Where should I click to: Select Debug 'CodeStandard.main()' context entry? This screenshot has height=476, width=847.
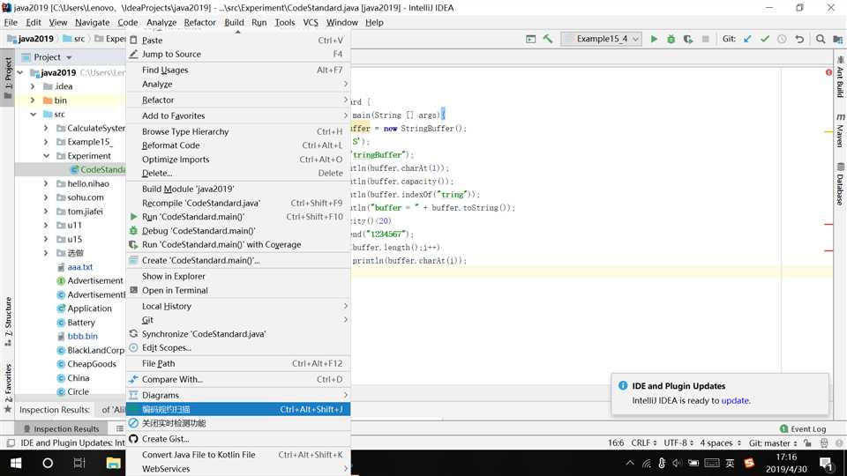pos(237,230)
